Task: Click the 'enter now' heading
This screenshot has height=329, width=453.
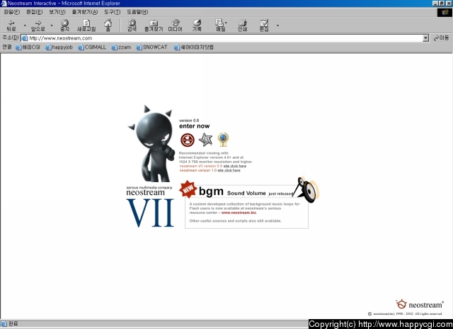Action: (194, 126)
